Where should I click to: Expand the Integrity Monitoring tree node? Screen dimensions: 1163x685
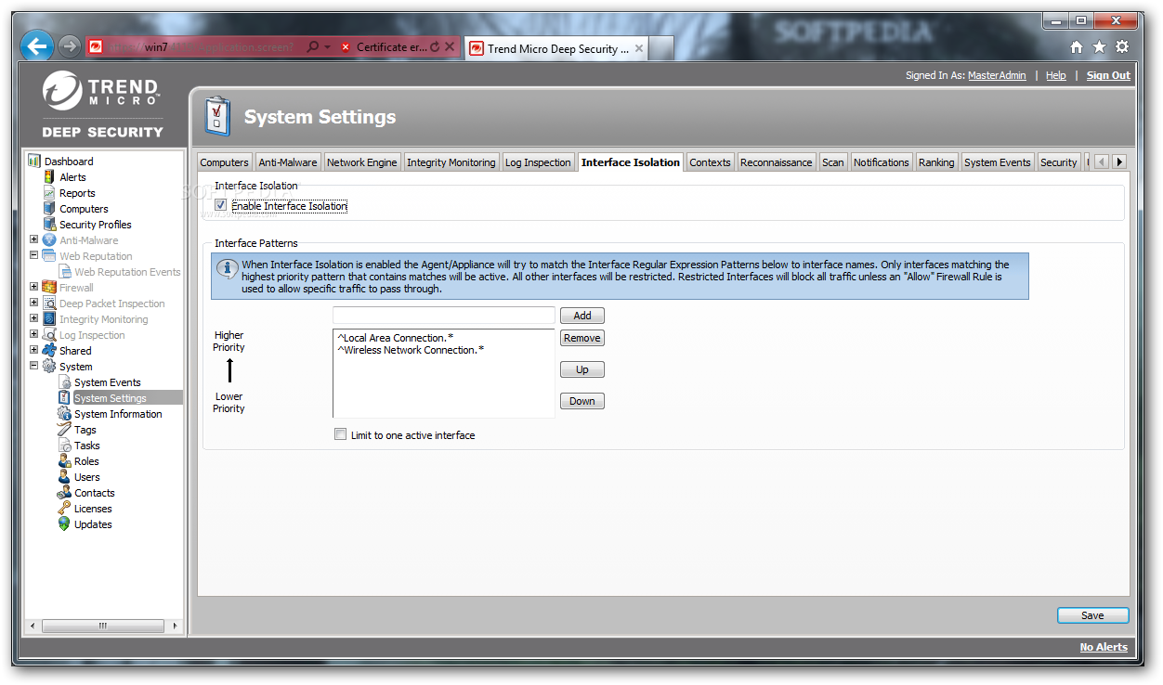coord(34,318)
